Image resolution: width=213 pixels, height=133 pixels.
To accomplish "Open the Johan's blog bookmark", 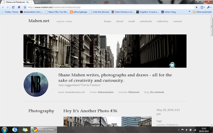I will click(x=168, y=12).
